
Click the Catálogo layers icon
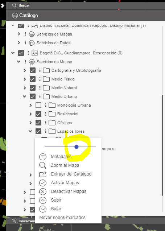15,16
